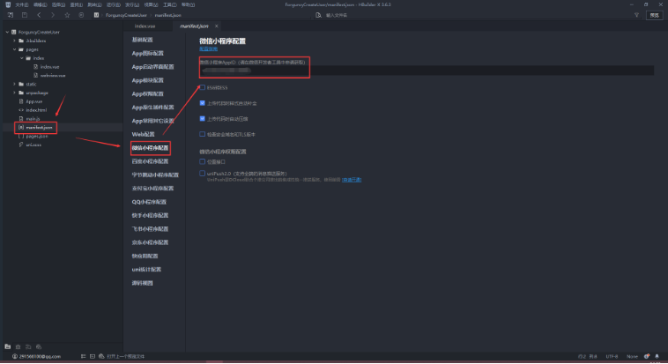The width and height of the screenshot is (668, 364).
Task: Select WeChat mini program configuration section
Action: pyautogui.click(x=150, y=148)
